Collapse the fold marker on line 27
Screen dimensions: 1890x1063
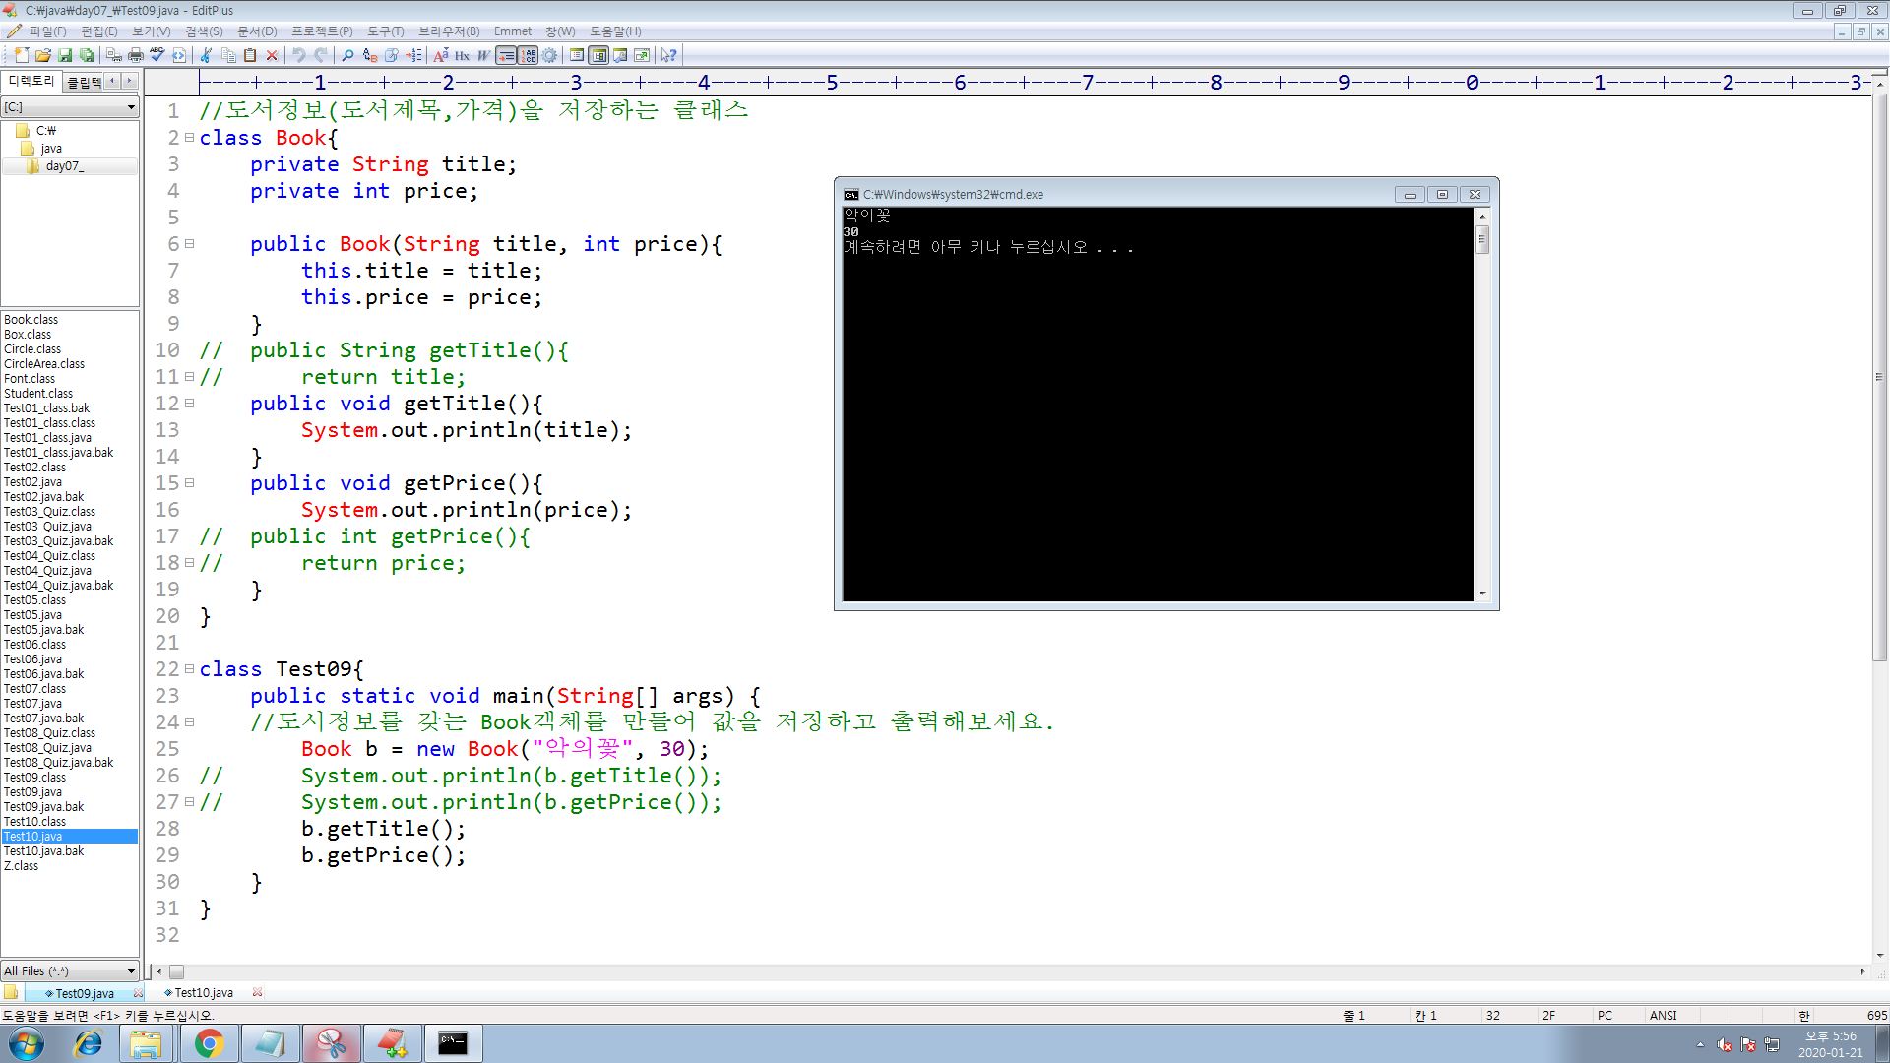click(x=189, y=802)
